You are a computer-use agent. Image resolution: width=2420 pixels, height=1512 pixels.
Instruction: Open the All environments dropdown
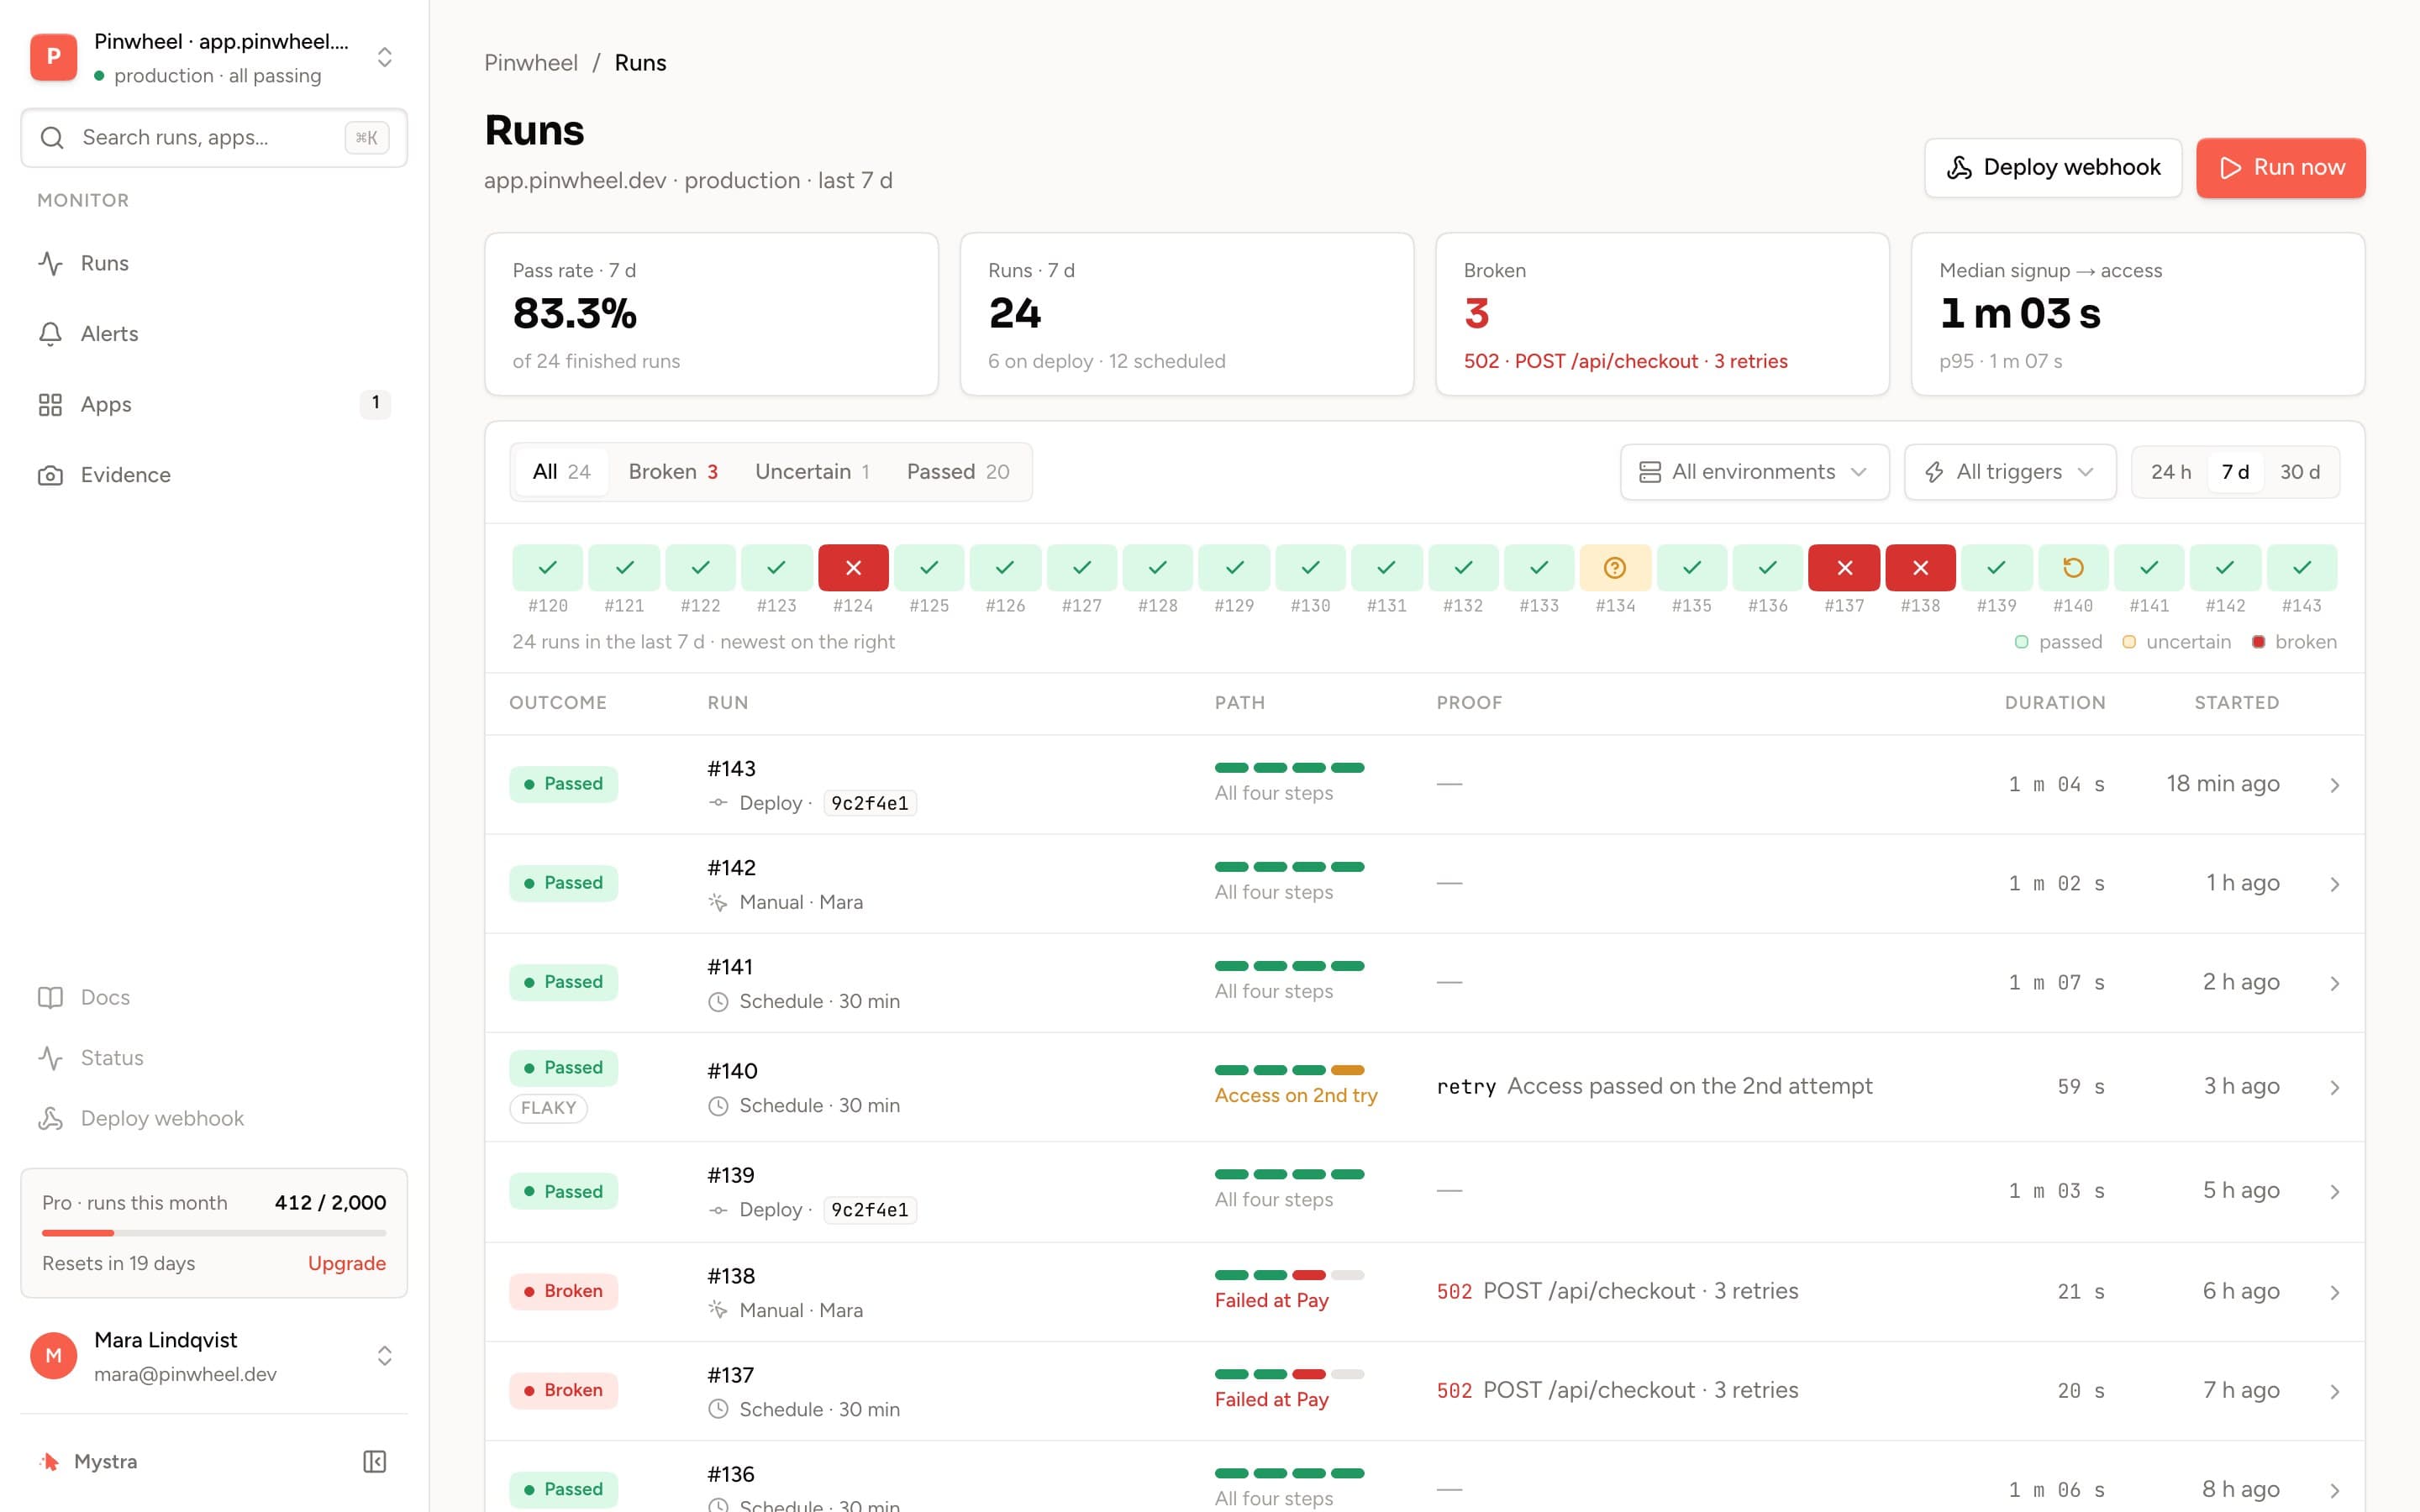coord(1754,472)
